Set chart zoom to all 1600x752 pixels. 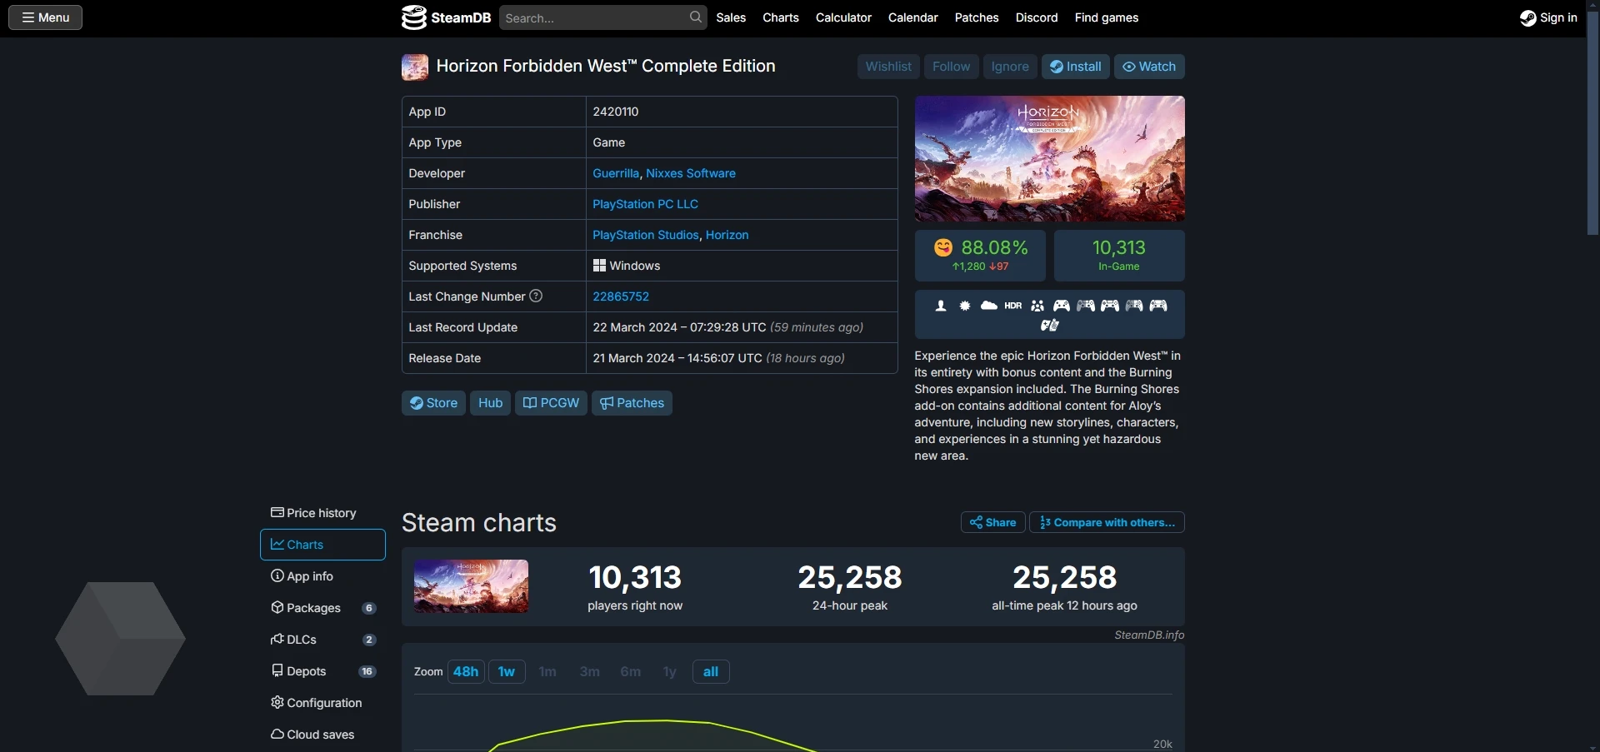pos(711,671)
